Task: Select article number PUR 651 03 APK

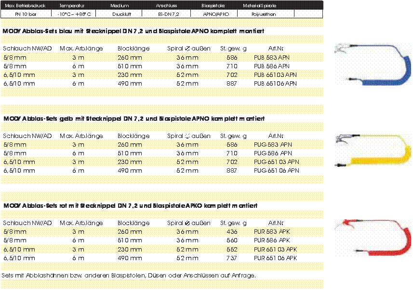Action: click(276, 250)
